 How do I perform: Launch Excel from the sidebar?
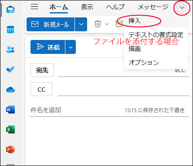coord(10,129)
